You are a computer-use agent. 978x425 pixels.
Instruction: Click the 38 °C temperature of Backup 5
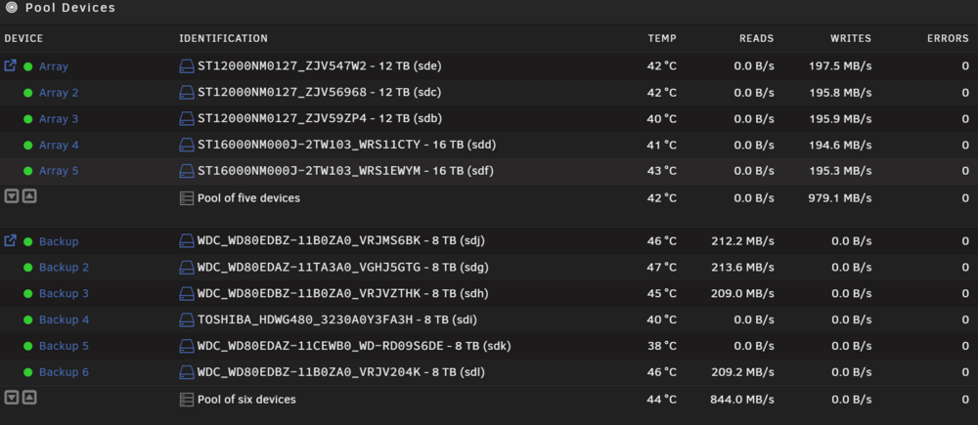point(662,345)
